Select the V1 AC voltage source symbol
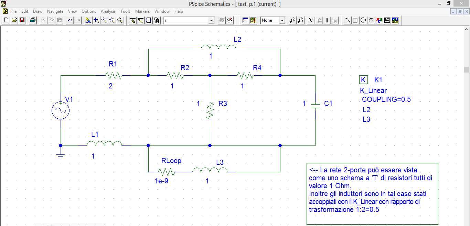The width and height of the screenshot is (470, 226). coord(61,111)
